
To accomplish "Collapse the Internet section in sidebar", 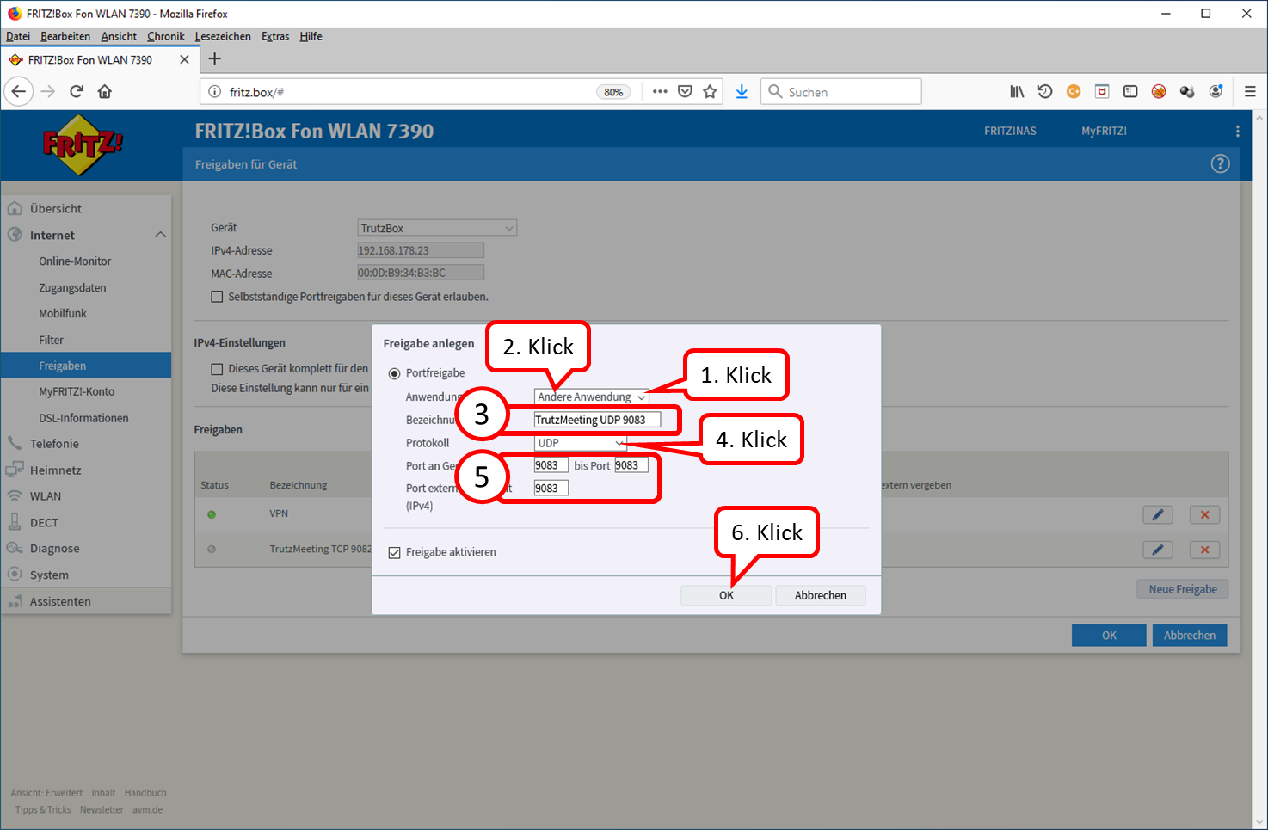I will [x=160, y=235].
